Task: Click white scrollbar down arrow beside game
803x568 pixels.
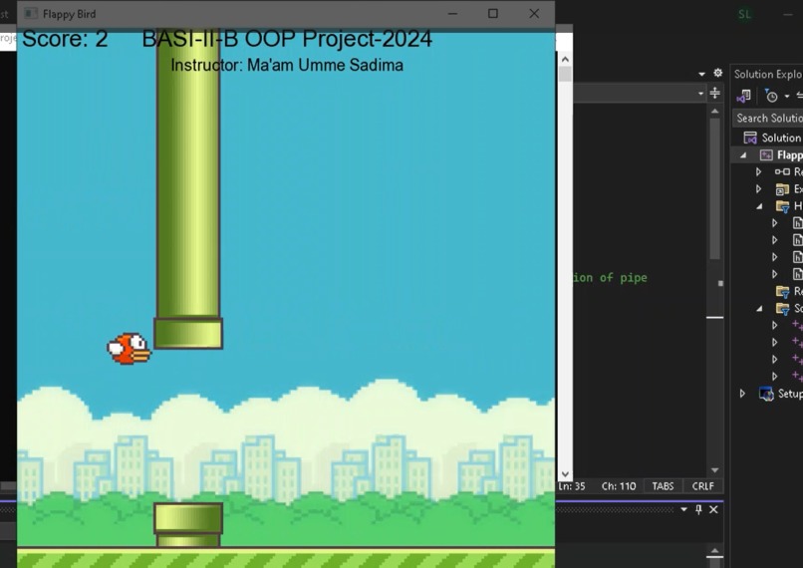Action: tap(565, 474)
